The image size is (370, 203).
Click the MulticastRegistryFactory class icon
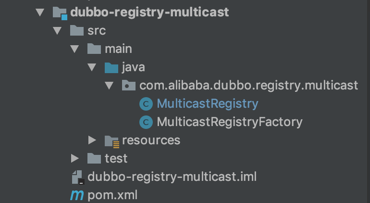coord(146,122)
